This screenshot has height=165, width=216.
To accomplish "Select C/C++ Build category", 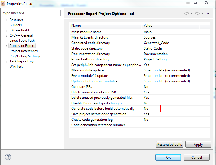I will pos(19,30).
